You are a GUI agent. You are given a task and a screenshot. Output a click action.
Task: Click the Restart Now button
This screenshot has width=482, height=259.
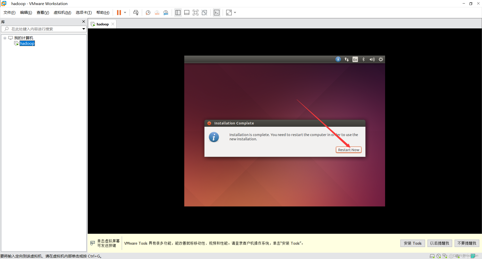click(348, 150)
